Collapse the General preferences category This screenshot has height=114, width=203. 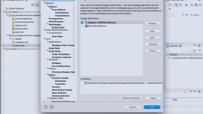coord(44,3)
